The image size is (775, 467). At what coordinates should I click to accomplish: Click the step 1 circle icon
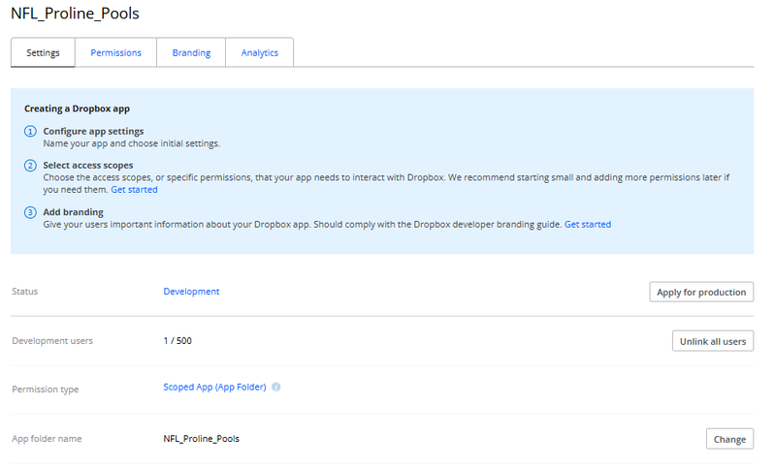[31, 132]
